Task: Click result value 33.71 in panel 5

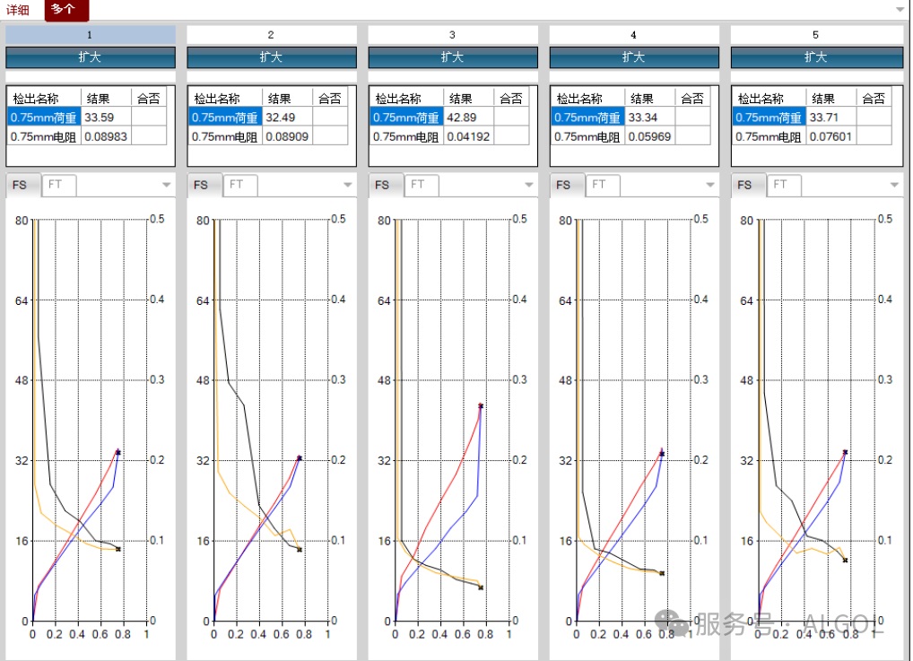Action: click(x=824, y=117)
